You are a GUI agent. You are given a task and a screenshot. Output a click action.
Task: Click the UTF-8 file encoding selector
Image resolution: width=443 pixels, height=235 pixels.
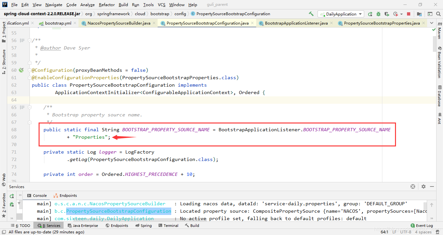tap(406, 232)
